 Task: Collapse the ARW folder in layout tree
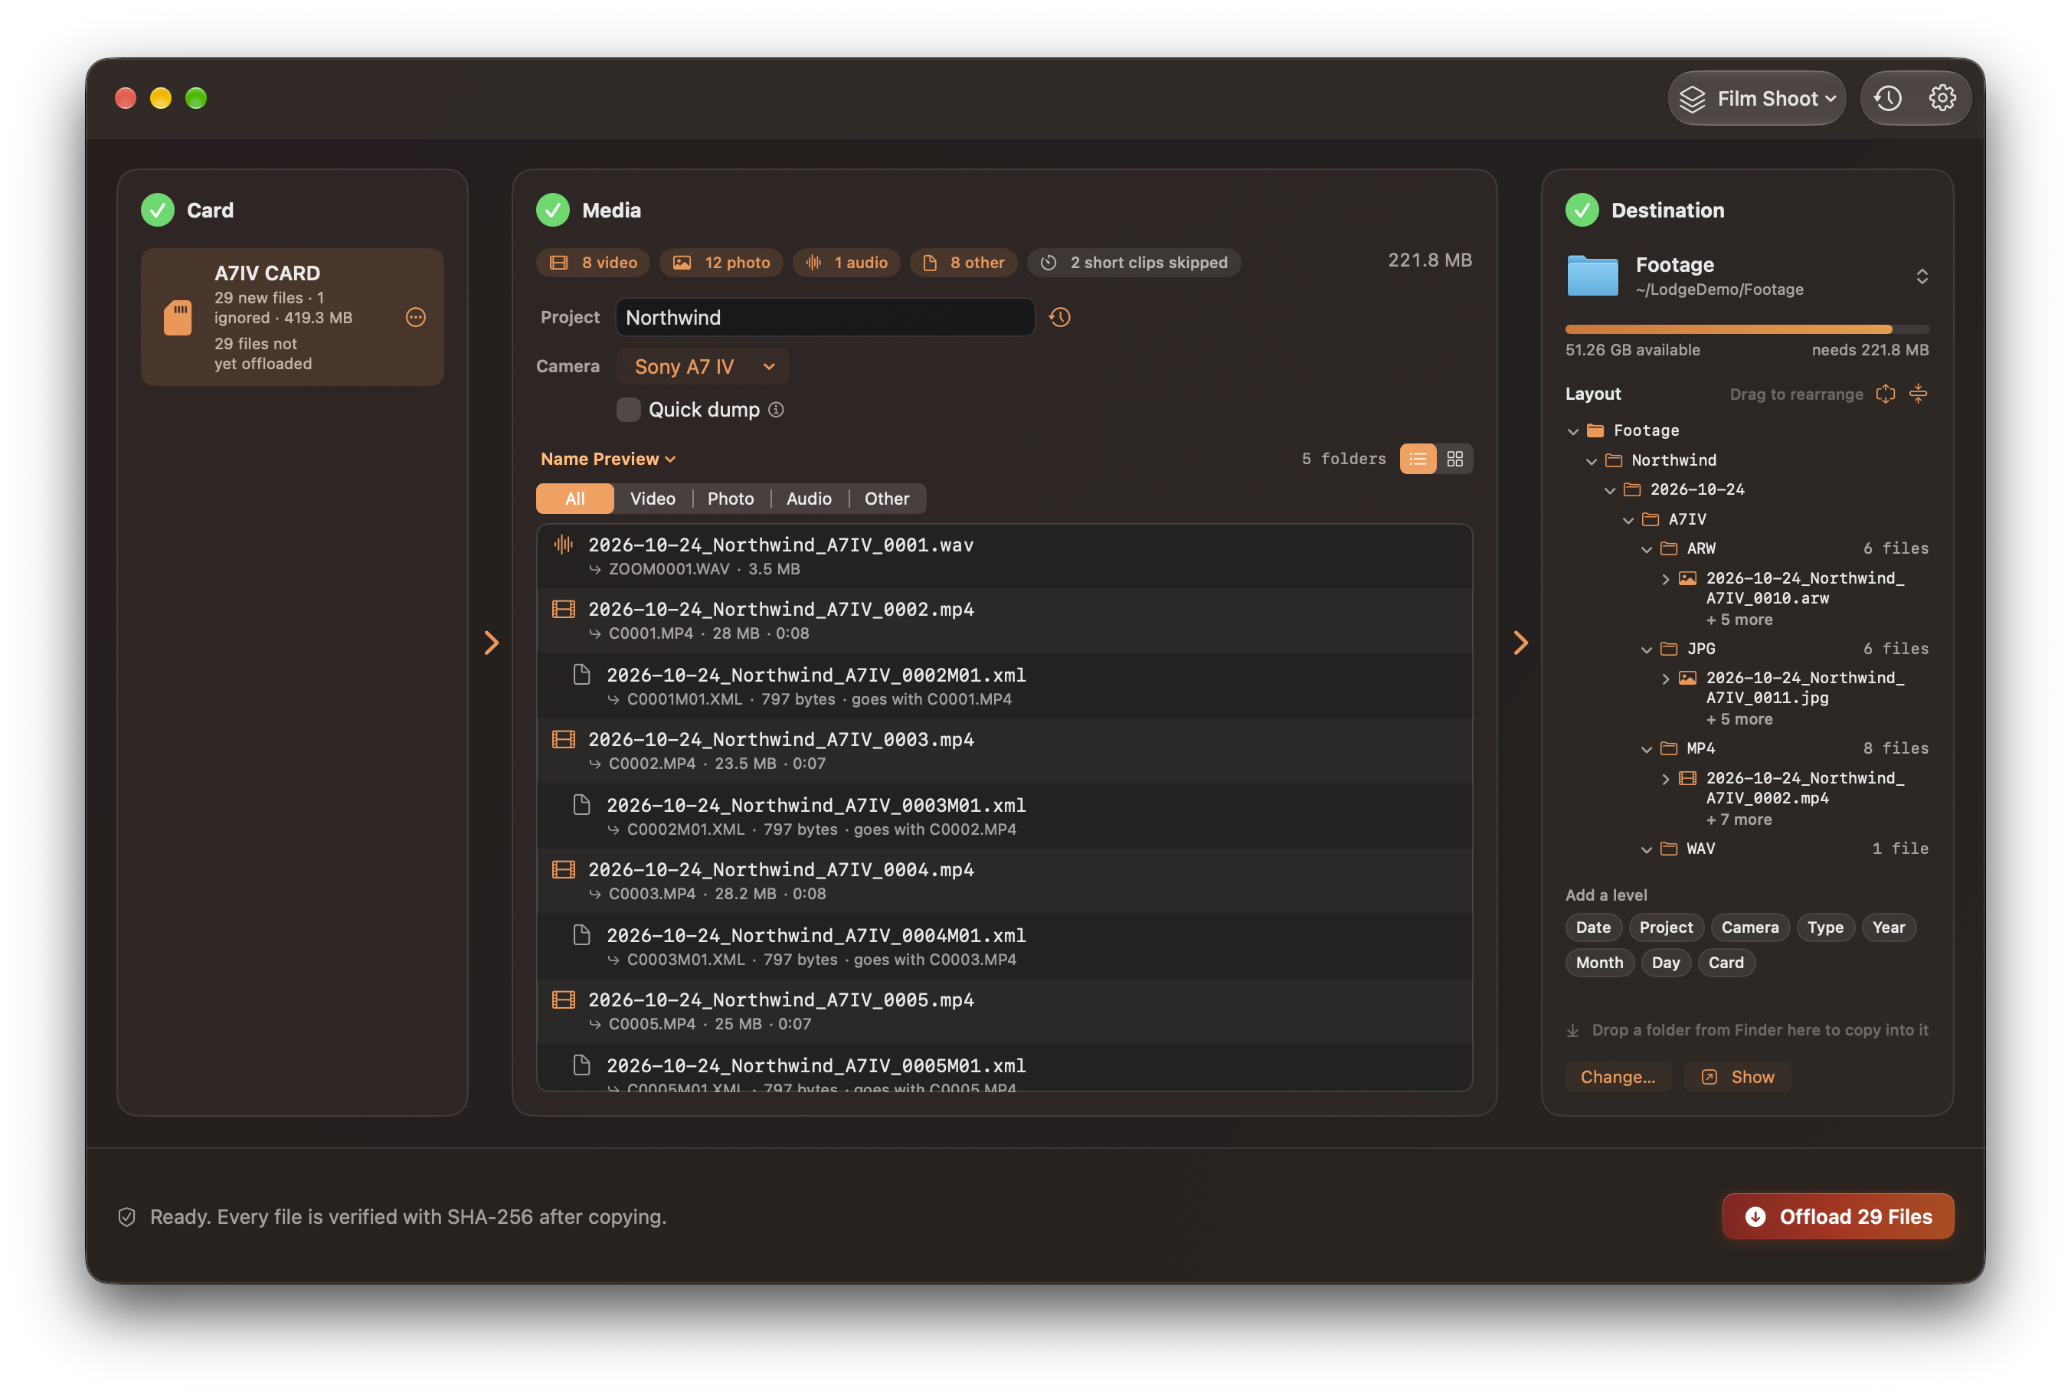1646,550
